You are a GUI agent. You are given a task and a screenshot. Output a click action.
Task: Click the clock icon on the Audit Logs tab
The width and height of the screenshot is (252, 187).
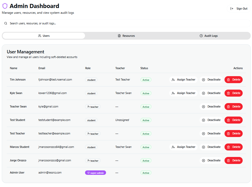click(x=201, y=36)
